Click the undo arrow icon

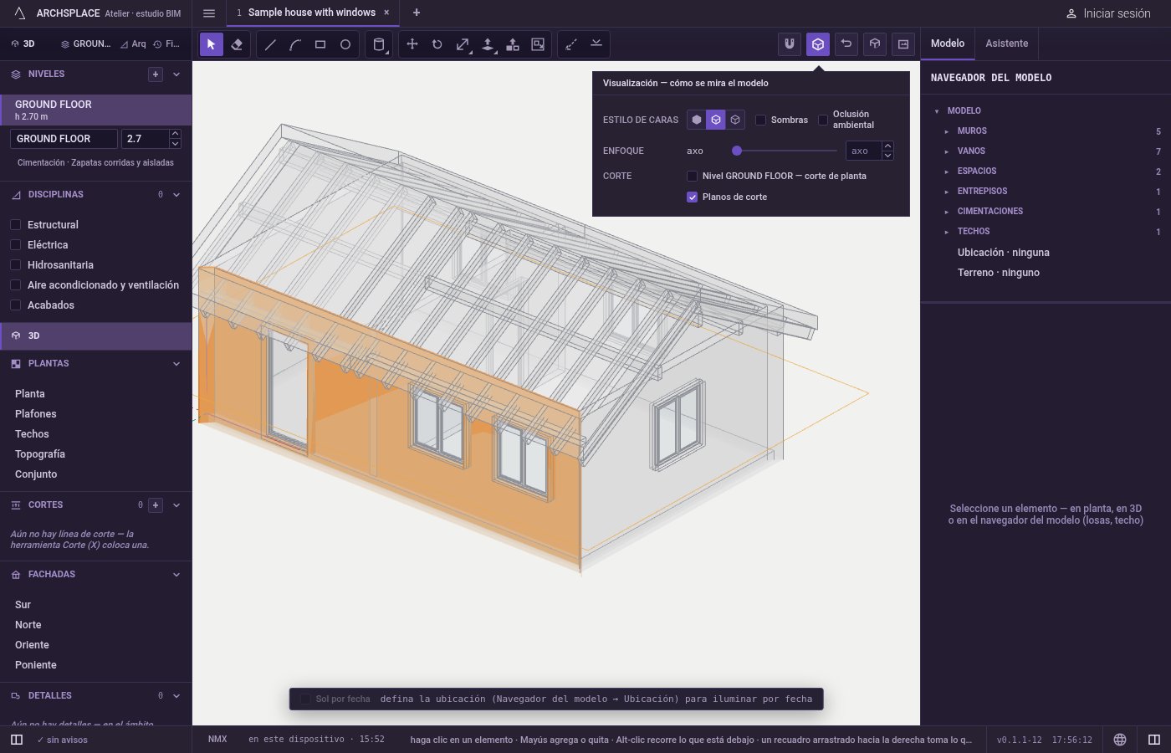coord(846,44)
